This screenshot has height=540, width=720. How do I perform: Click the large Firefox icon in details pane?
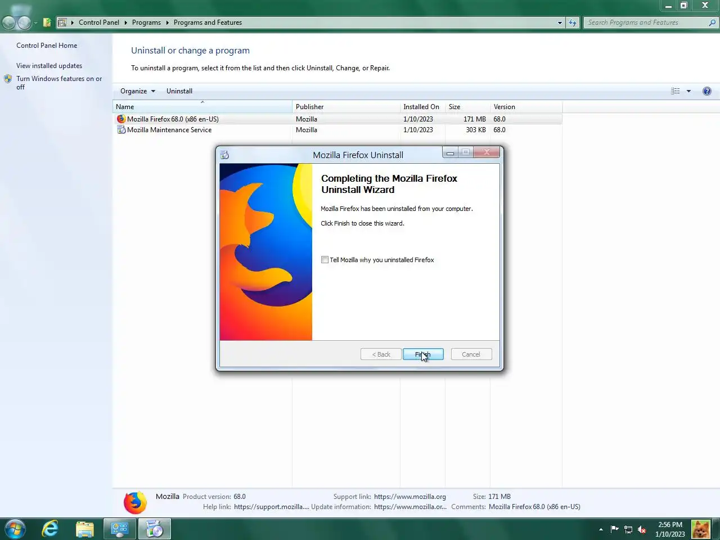(135, 502)
